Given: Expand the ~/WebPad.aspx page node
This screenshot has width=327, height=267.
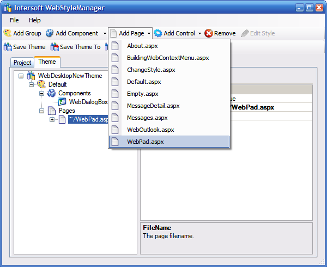Looking at the screenshot, I should click(52, 119).
